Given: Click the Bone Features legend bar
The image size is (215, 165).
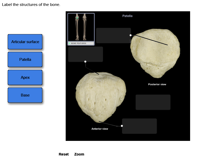Looking at the screenshot, I should (81, 43).
